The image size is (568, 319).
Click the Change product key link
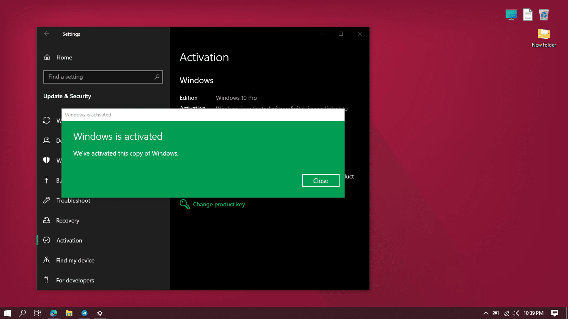pos(218,204)
